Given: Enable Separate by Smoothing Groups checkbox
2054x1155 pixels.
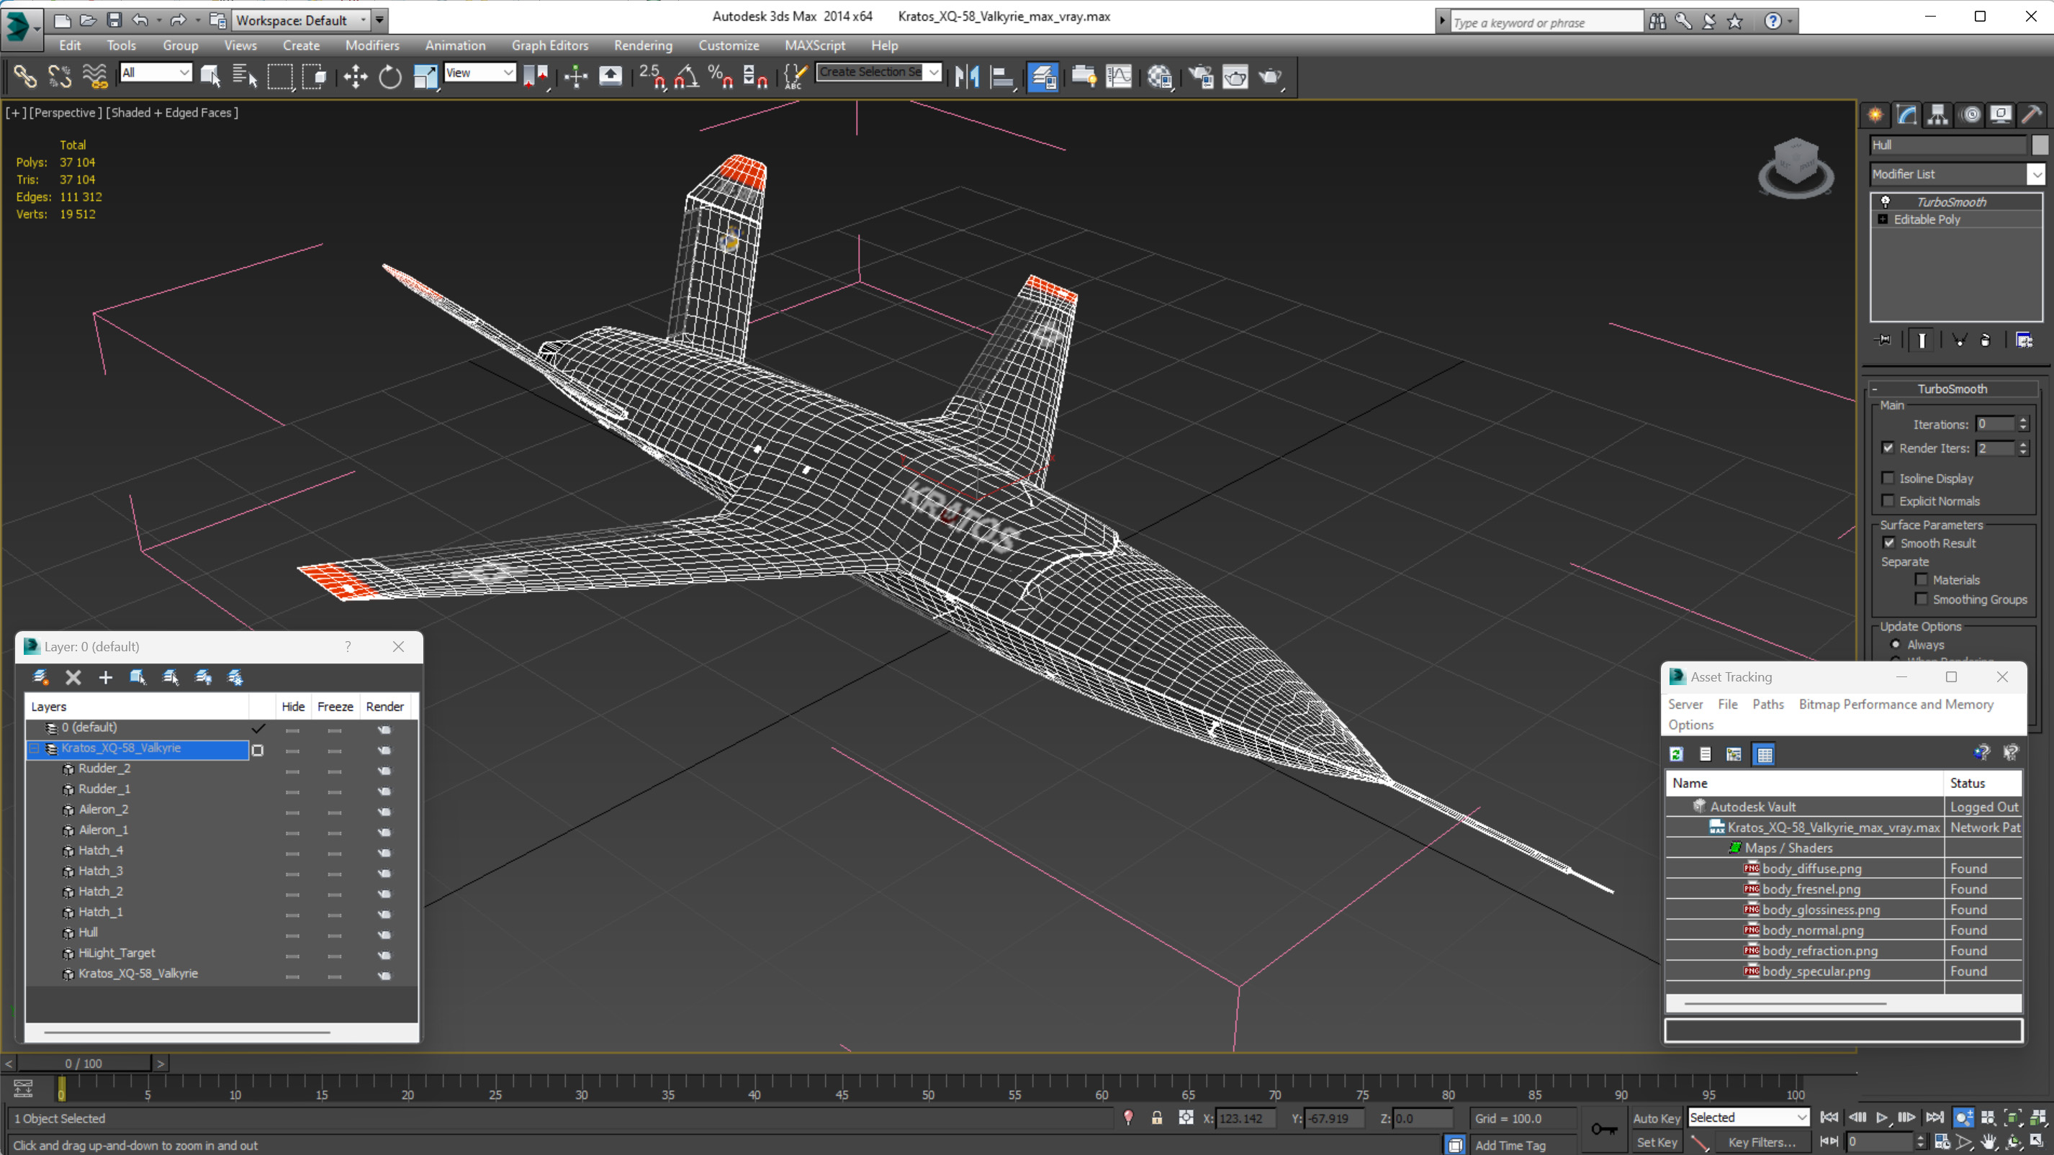Looking at the screenshot, I should (1921, 599).
